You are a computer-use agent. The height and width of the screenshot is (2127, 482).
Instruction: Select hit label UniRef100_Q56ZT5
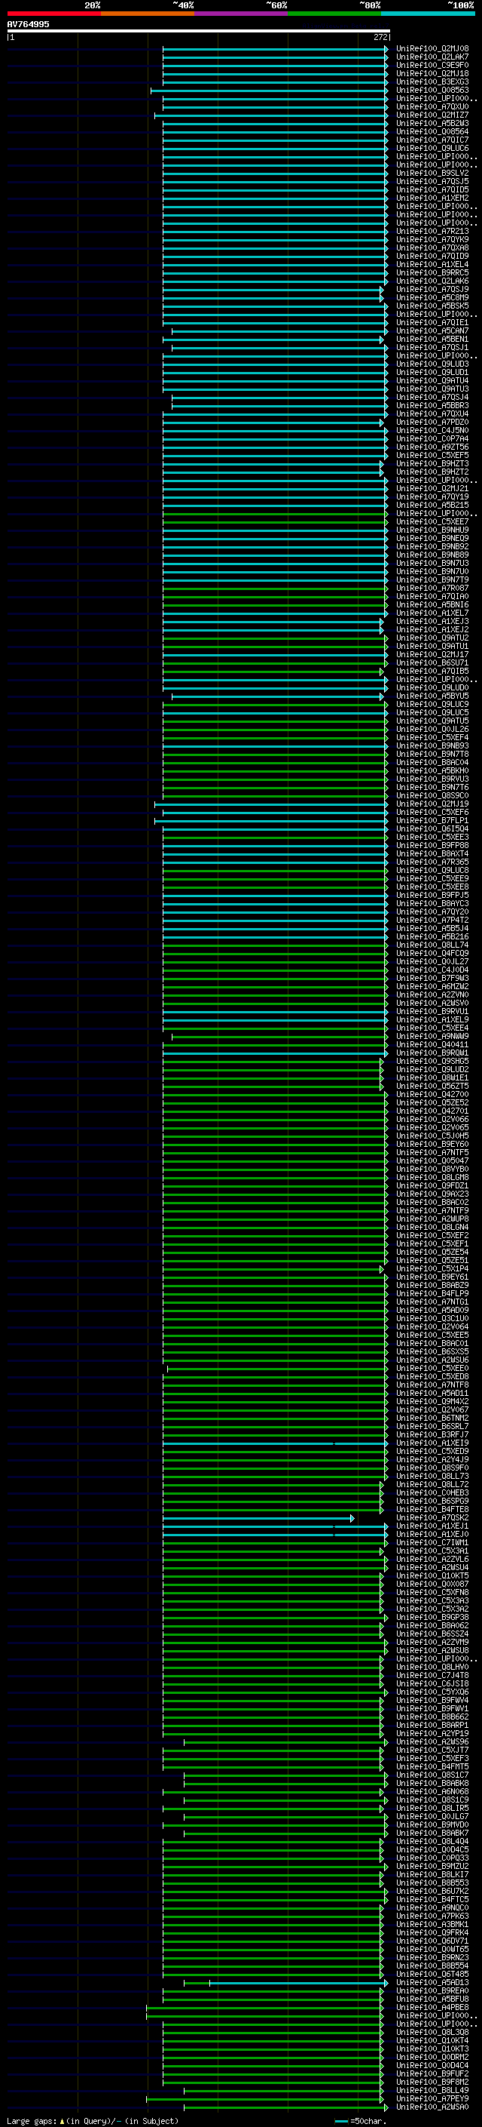[432, 1086]
